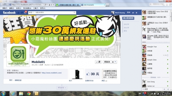Open the page gear dropdown next to message button
This screenshot has height=96, width=172.
114,62
